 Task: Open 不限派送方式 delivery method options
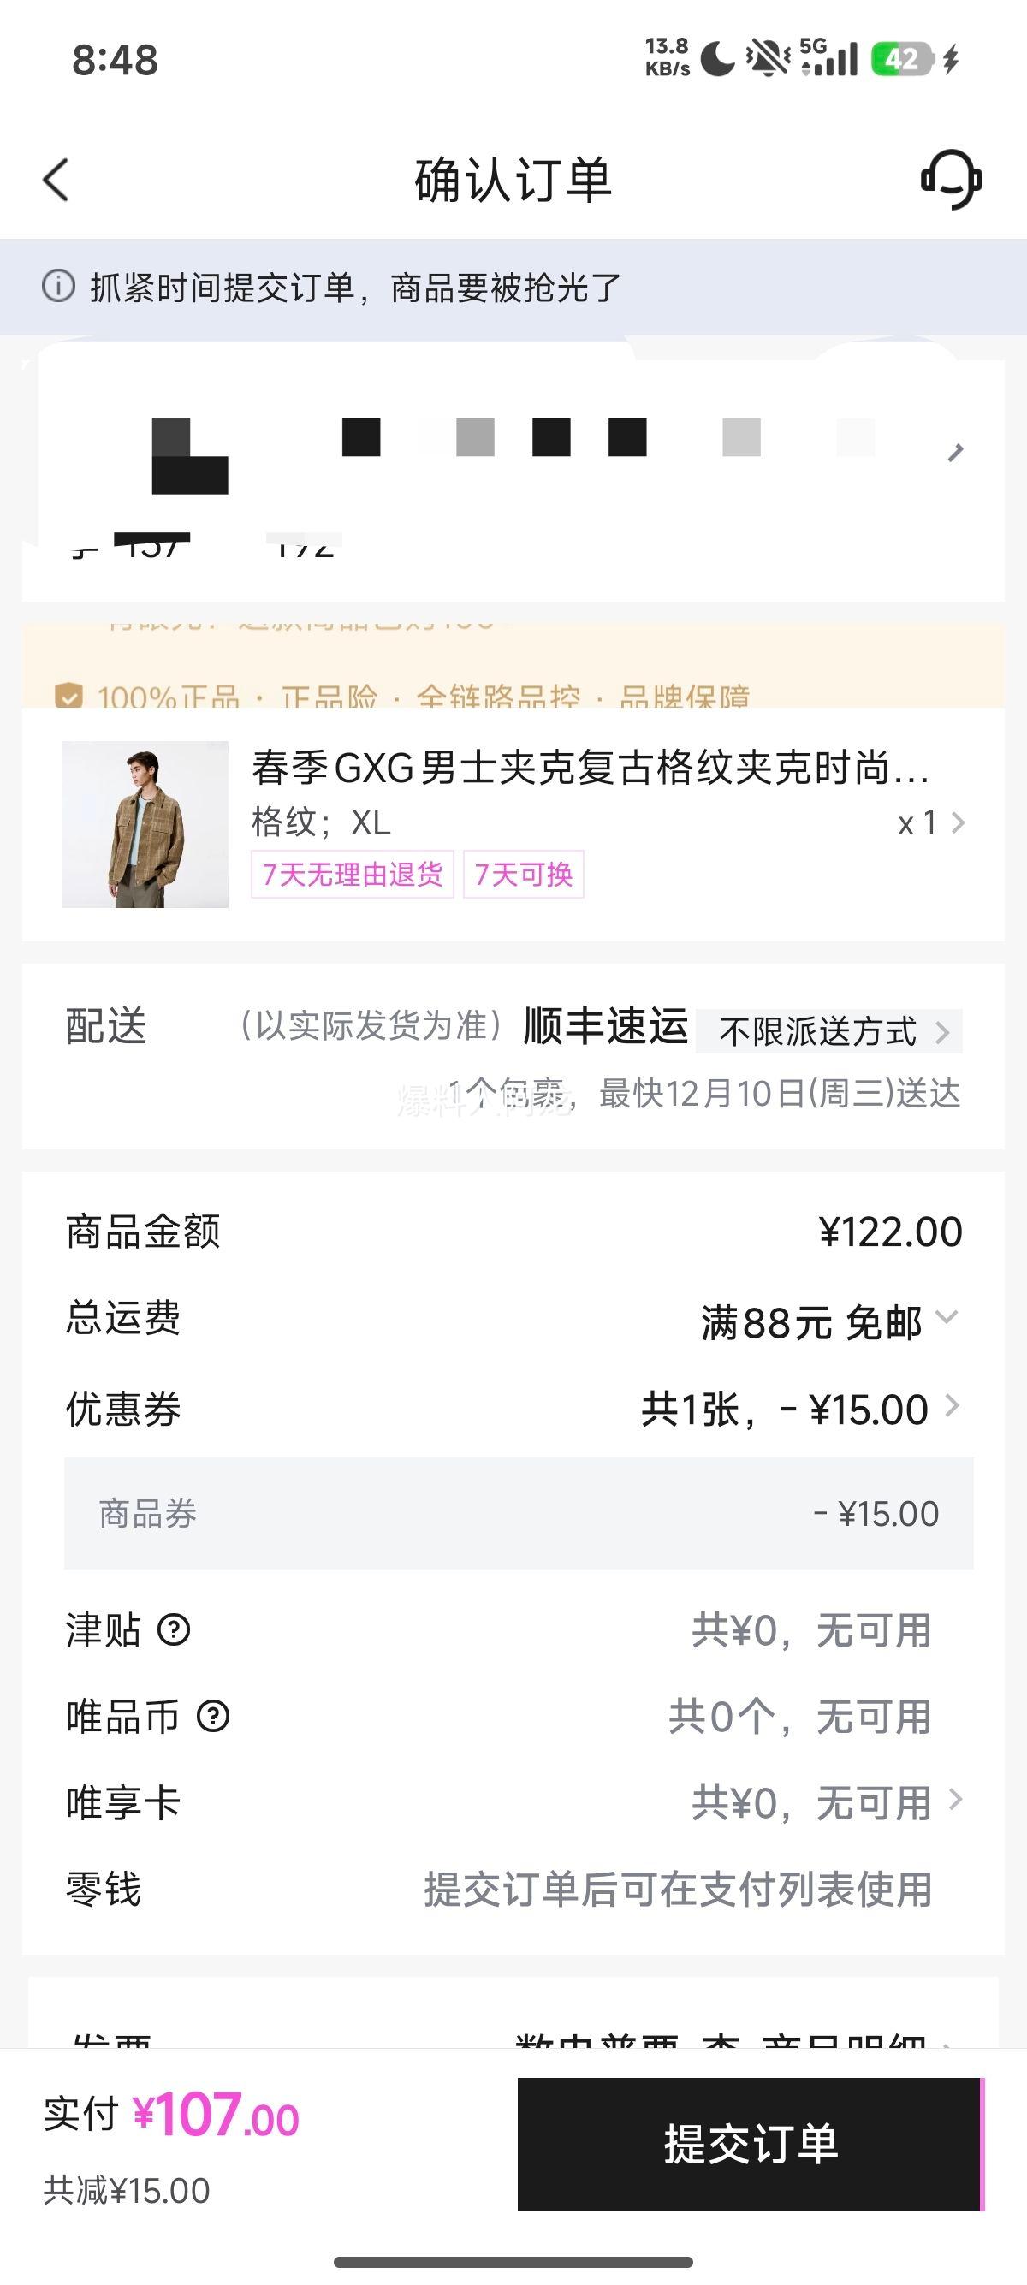click(830, 1031)
